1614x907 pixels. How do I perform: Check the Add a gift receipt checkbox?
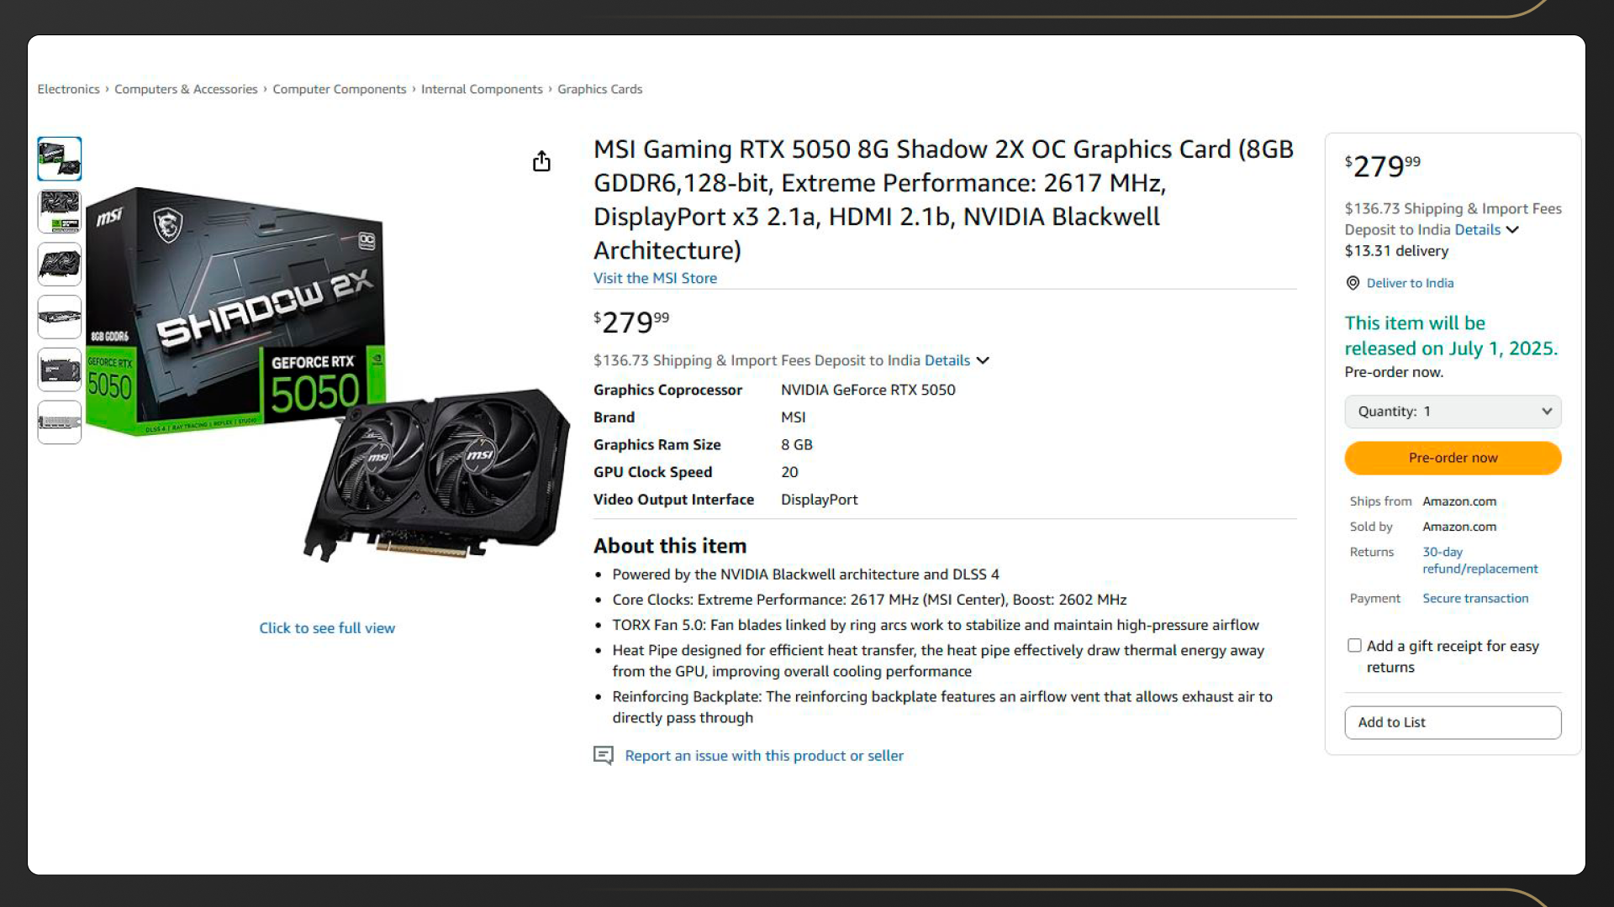1354,645
